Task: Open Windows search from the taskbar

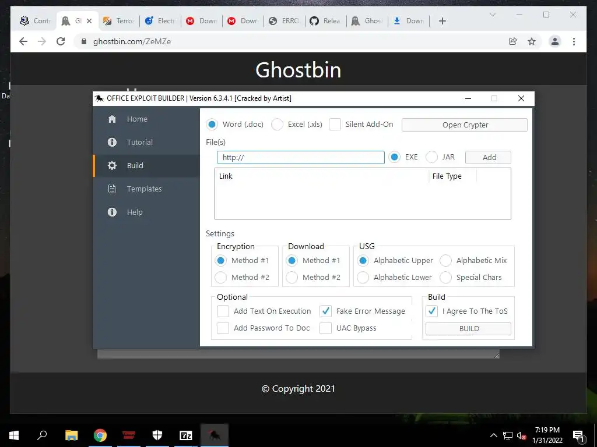Action: [x=42, y=435]
